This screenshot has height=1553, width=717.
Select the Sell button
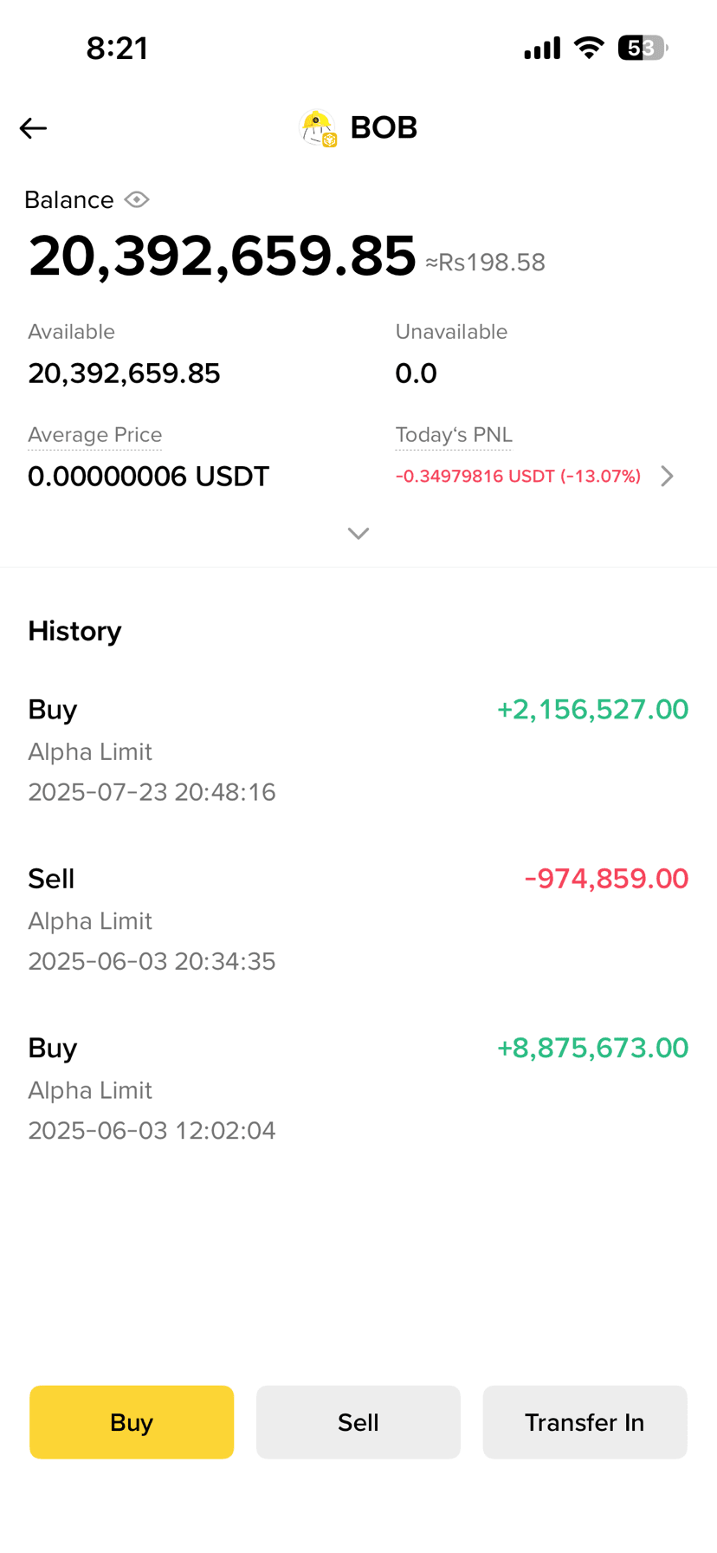pyautogui.click(x=358, y=1422)
